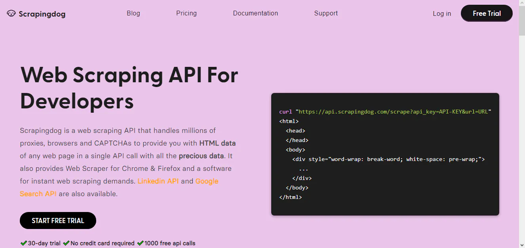Screen dimensions: 525x248
Task: Open the Google Search API link
Action: click(38, 193)
